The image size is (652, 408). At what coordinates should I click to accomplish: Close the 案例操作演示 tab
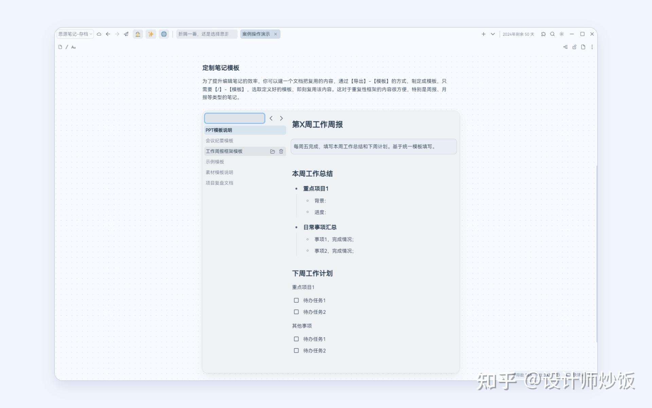[x=275, y=34]
